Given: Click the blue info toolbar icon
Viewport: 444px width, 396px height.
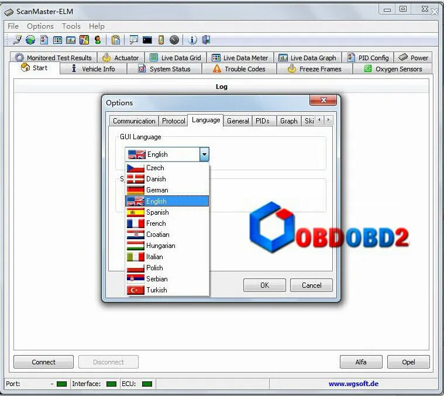Looking at the screenshot, I should [x=192, y=40].
